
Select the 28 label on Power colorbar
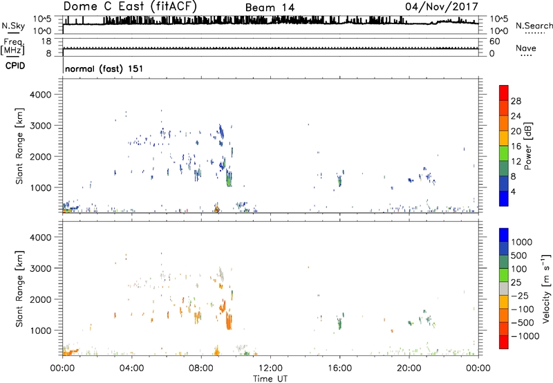pyautogui.click(x=516, y=101)
